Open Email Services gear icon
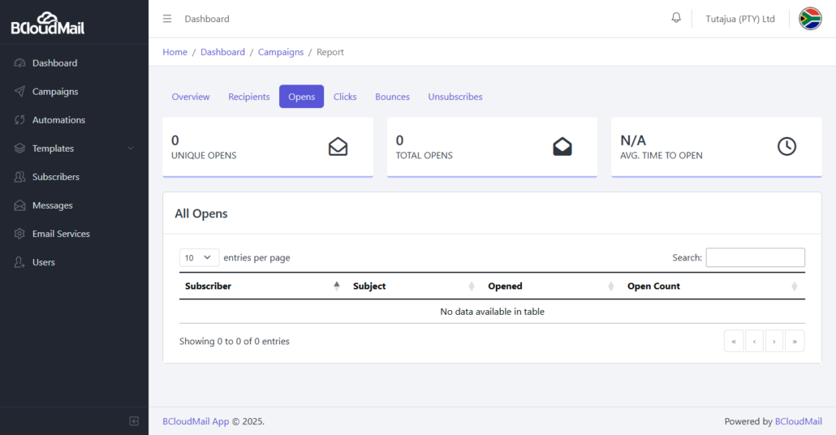The width and height of the screenshot is (836, 435). (x=19, y=234)
